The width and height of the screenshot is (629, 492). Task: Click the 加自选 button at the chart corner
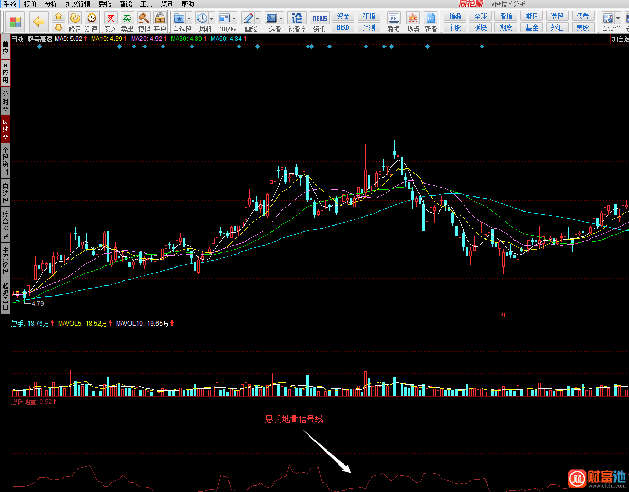[x=620, y=39]
